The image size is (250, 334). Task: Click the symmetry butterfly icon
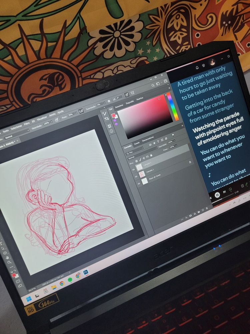[x=132, y=93]
